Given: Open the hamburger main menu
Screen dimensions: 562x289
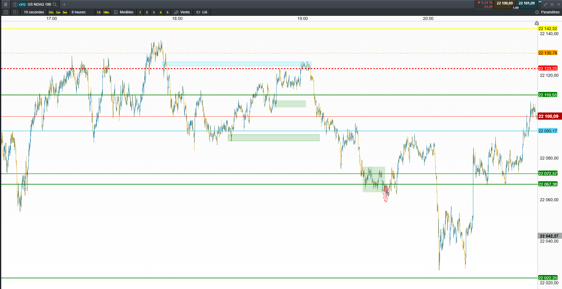Looking at the screenshot, I should coord(5,4).
